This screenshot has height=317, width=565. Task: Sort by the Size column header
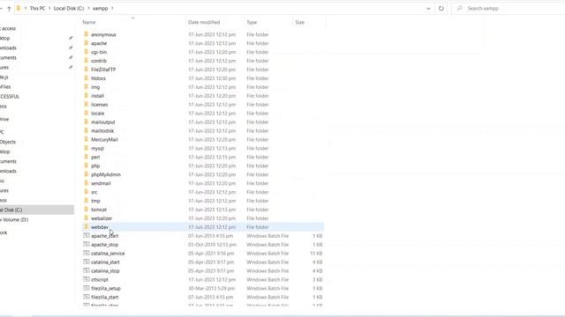tap(300, 22)
